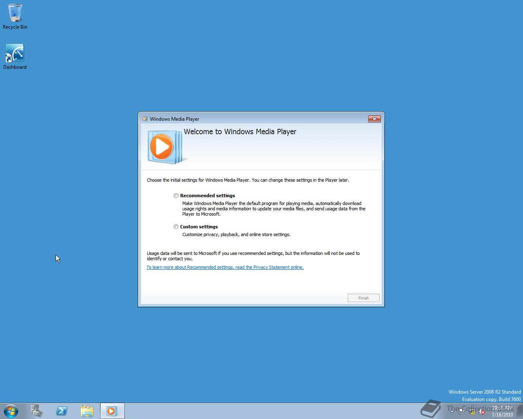Viewport: 523px width, 419px height.
Task: Select the Recommended settings radio button
Action: coord(176,196)
